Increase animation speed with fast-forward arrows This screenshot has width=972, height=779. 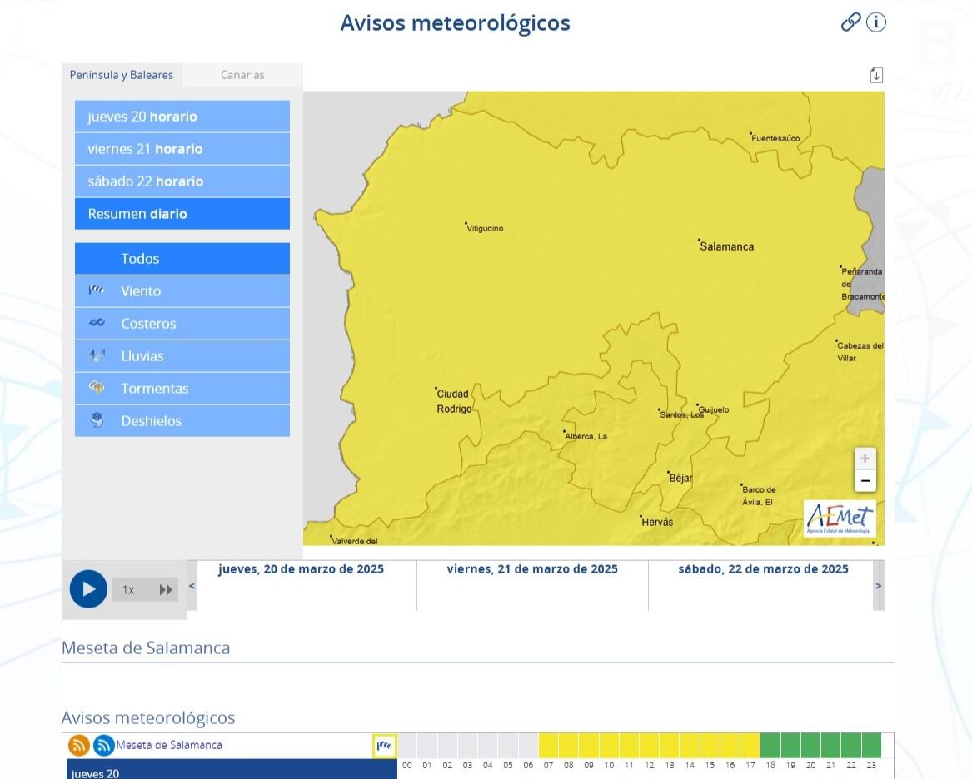(166, 590)
